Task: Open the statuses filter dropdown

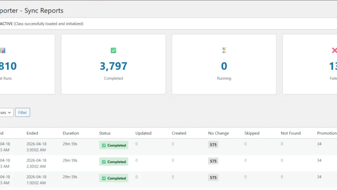Action: (x=6, y=113)
